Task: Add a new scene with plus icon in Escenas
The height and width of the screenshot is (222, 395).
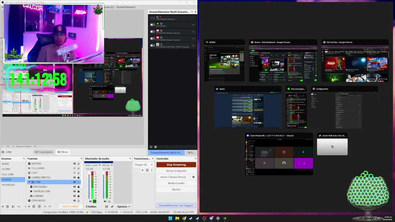Action: click(x=3, y=206)
